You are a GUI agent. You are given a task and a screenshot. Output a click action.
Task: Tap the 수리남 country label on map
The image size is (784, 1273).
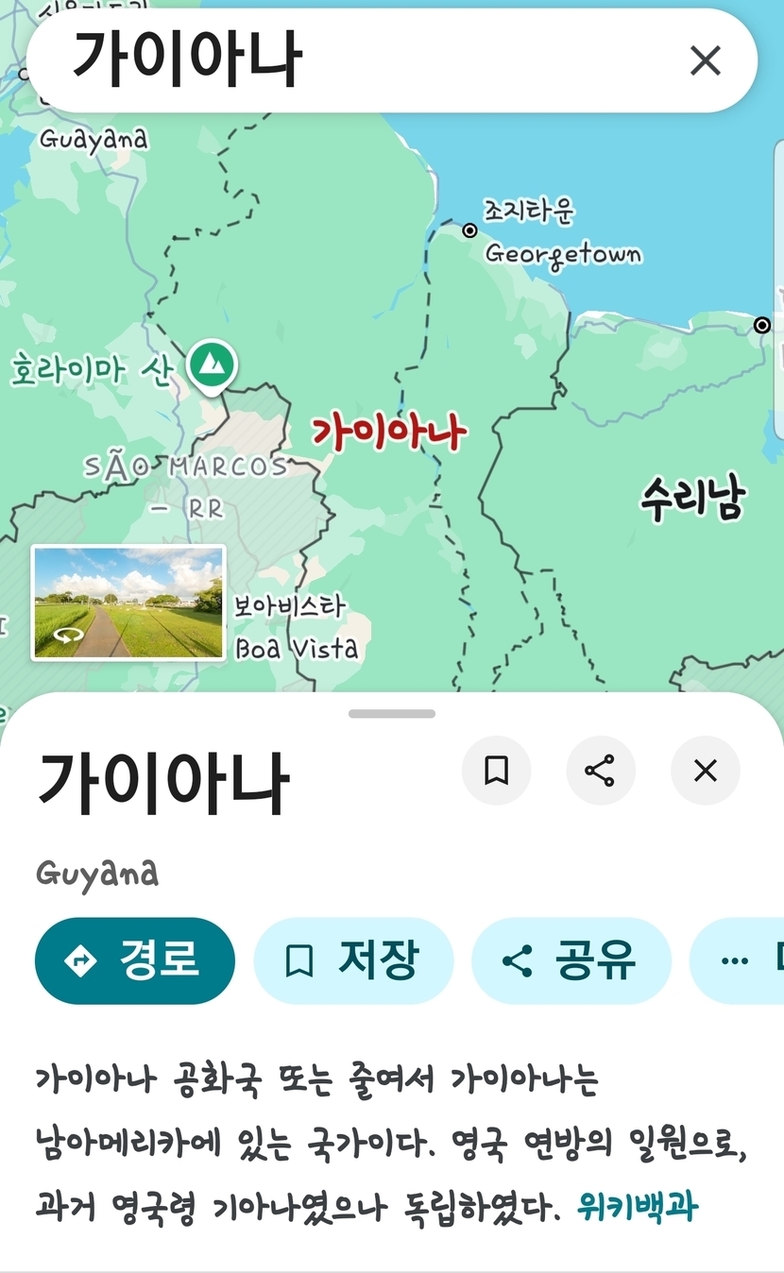pyautogui.click(x=693, y=498)
